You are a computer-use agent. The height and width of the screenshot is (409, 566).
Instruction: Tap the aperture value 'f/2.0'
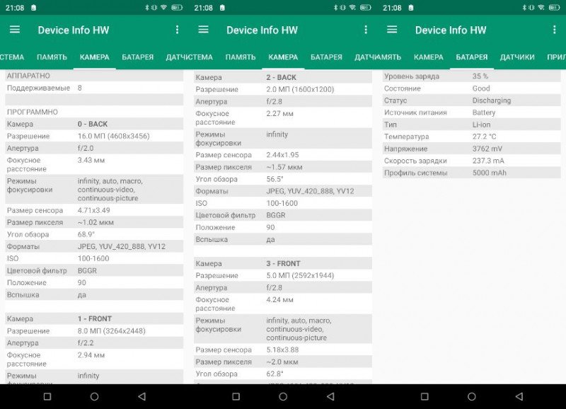click(x=86, y=148)
